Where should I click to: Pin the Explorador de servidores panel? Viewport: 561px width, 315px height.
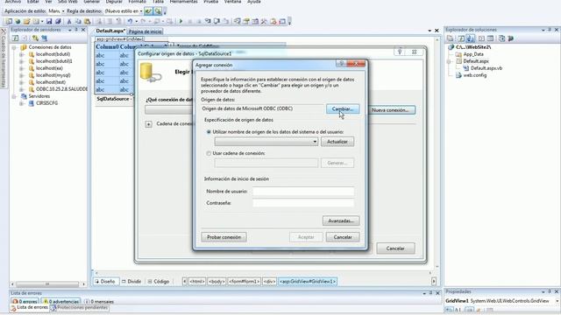(x=76, y=30)
